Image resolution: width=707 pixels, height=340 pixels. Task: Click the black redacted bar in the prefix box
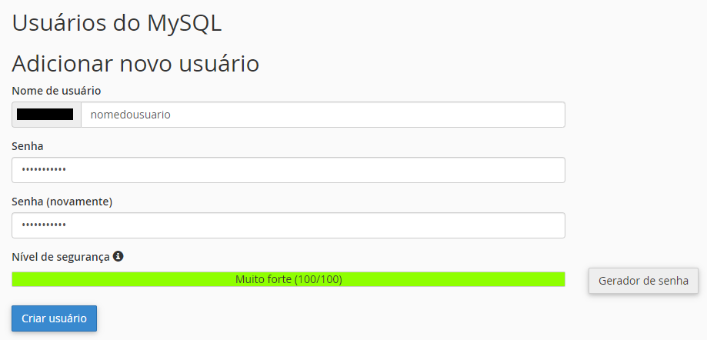45,114
